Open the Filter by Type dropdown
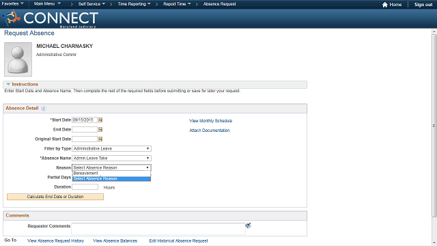The width and height of the screenshot is (437, 246). click(x=111, y=149)
